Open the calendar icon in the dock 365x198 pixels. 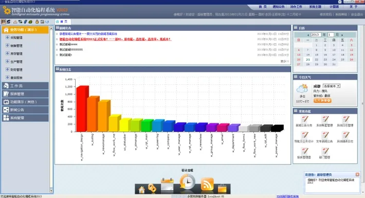pyautogui.click(x=167, y=185)
